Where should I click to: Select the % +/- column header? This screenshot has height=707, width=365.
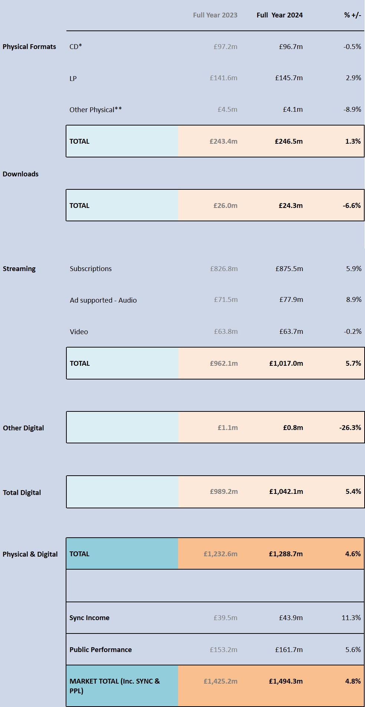pyautogui.click(x=352, y=15)
